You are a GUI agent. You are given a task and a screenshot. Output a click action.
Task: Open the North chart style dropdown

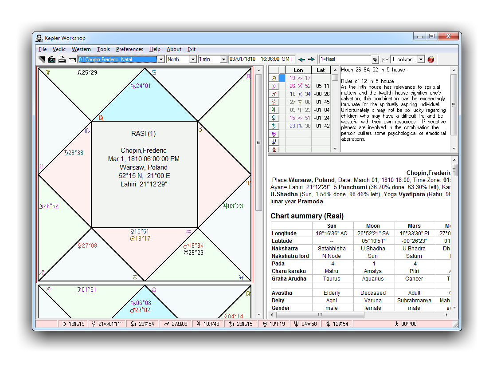193,59
